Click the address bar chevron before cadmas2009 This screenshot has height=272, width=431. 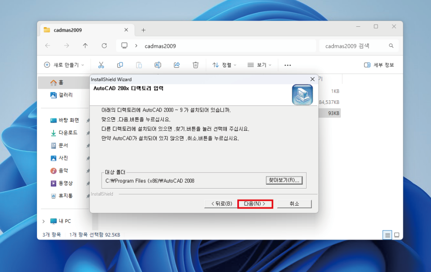coord(136,45)
